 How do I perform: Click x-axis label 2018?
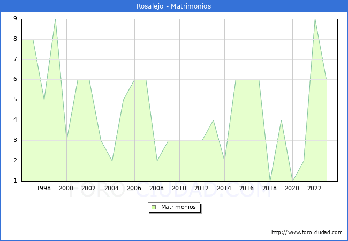(270, 188)
